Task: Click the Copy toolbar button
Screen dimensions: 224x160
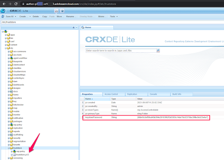Action: (x=45, y=16)
